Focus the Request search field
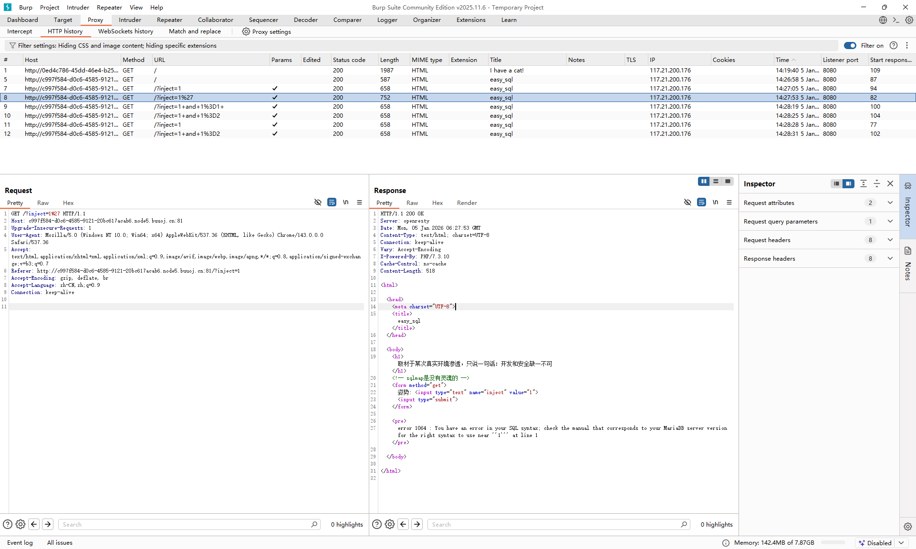 [189, 525]
